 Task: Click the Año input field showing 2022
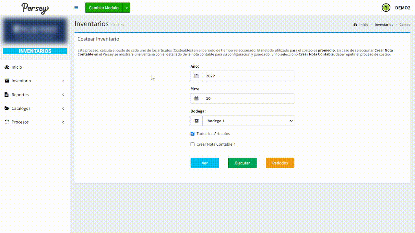coord(248,76)
